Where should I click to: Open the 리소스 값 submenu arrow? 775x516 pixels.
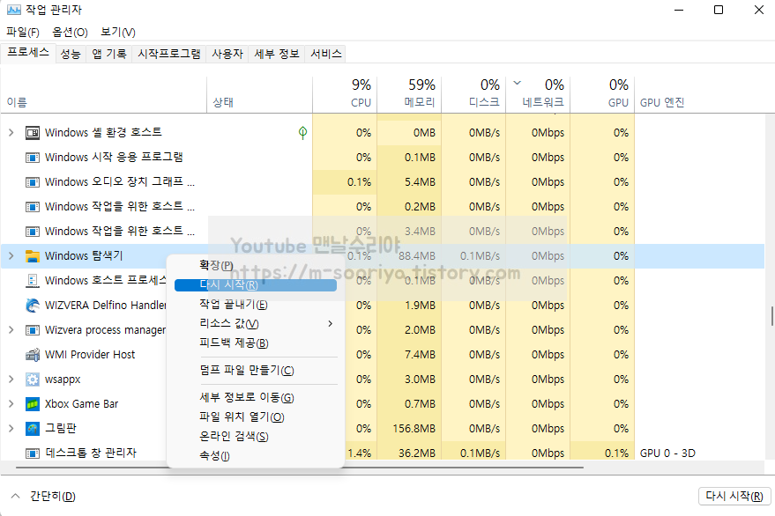coord(330,323)
